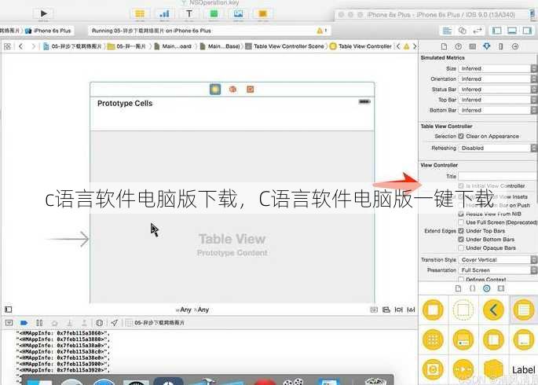Show the Standard editor
538x385 pixels.
click(x=447, y=31)
